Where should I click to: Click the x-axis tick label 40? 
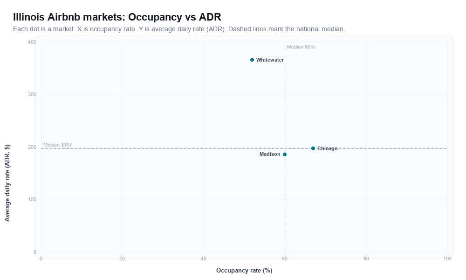[204, 259]
